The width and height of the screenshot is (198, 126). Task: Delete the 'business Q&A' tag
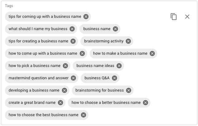pos(115,78)
